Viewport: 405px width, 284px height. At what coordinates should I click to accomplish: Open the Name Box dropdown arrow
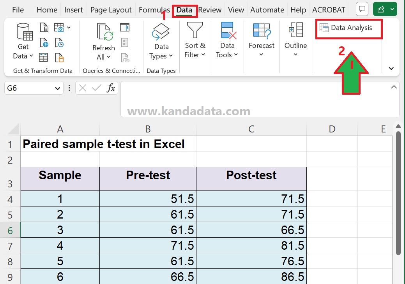tap(58, 88)
